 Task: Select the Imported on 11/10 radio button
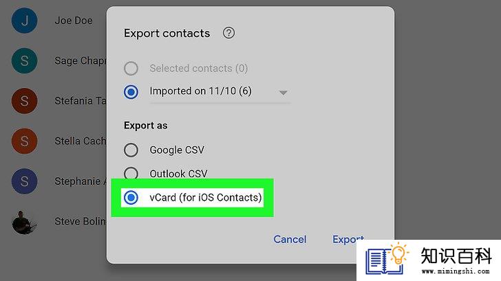pos(131,92)
